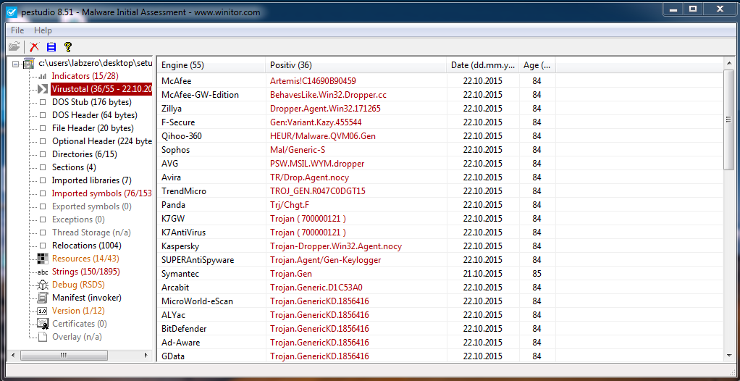Sort by the Age column header
This screenshot has width=740, height=381.
tap(537, 65)
